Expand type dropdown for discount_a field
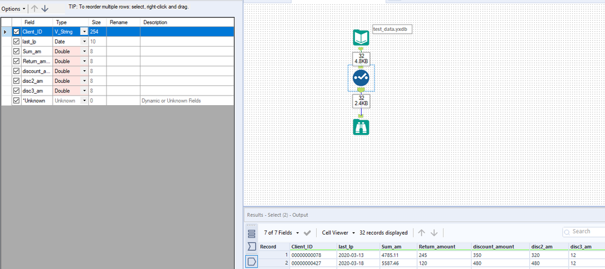 [84, 71]
